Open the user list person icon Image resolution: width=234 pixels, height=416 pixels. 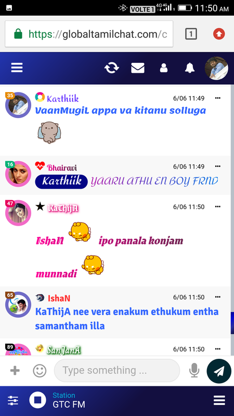(x=164, y=68)
